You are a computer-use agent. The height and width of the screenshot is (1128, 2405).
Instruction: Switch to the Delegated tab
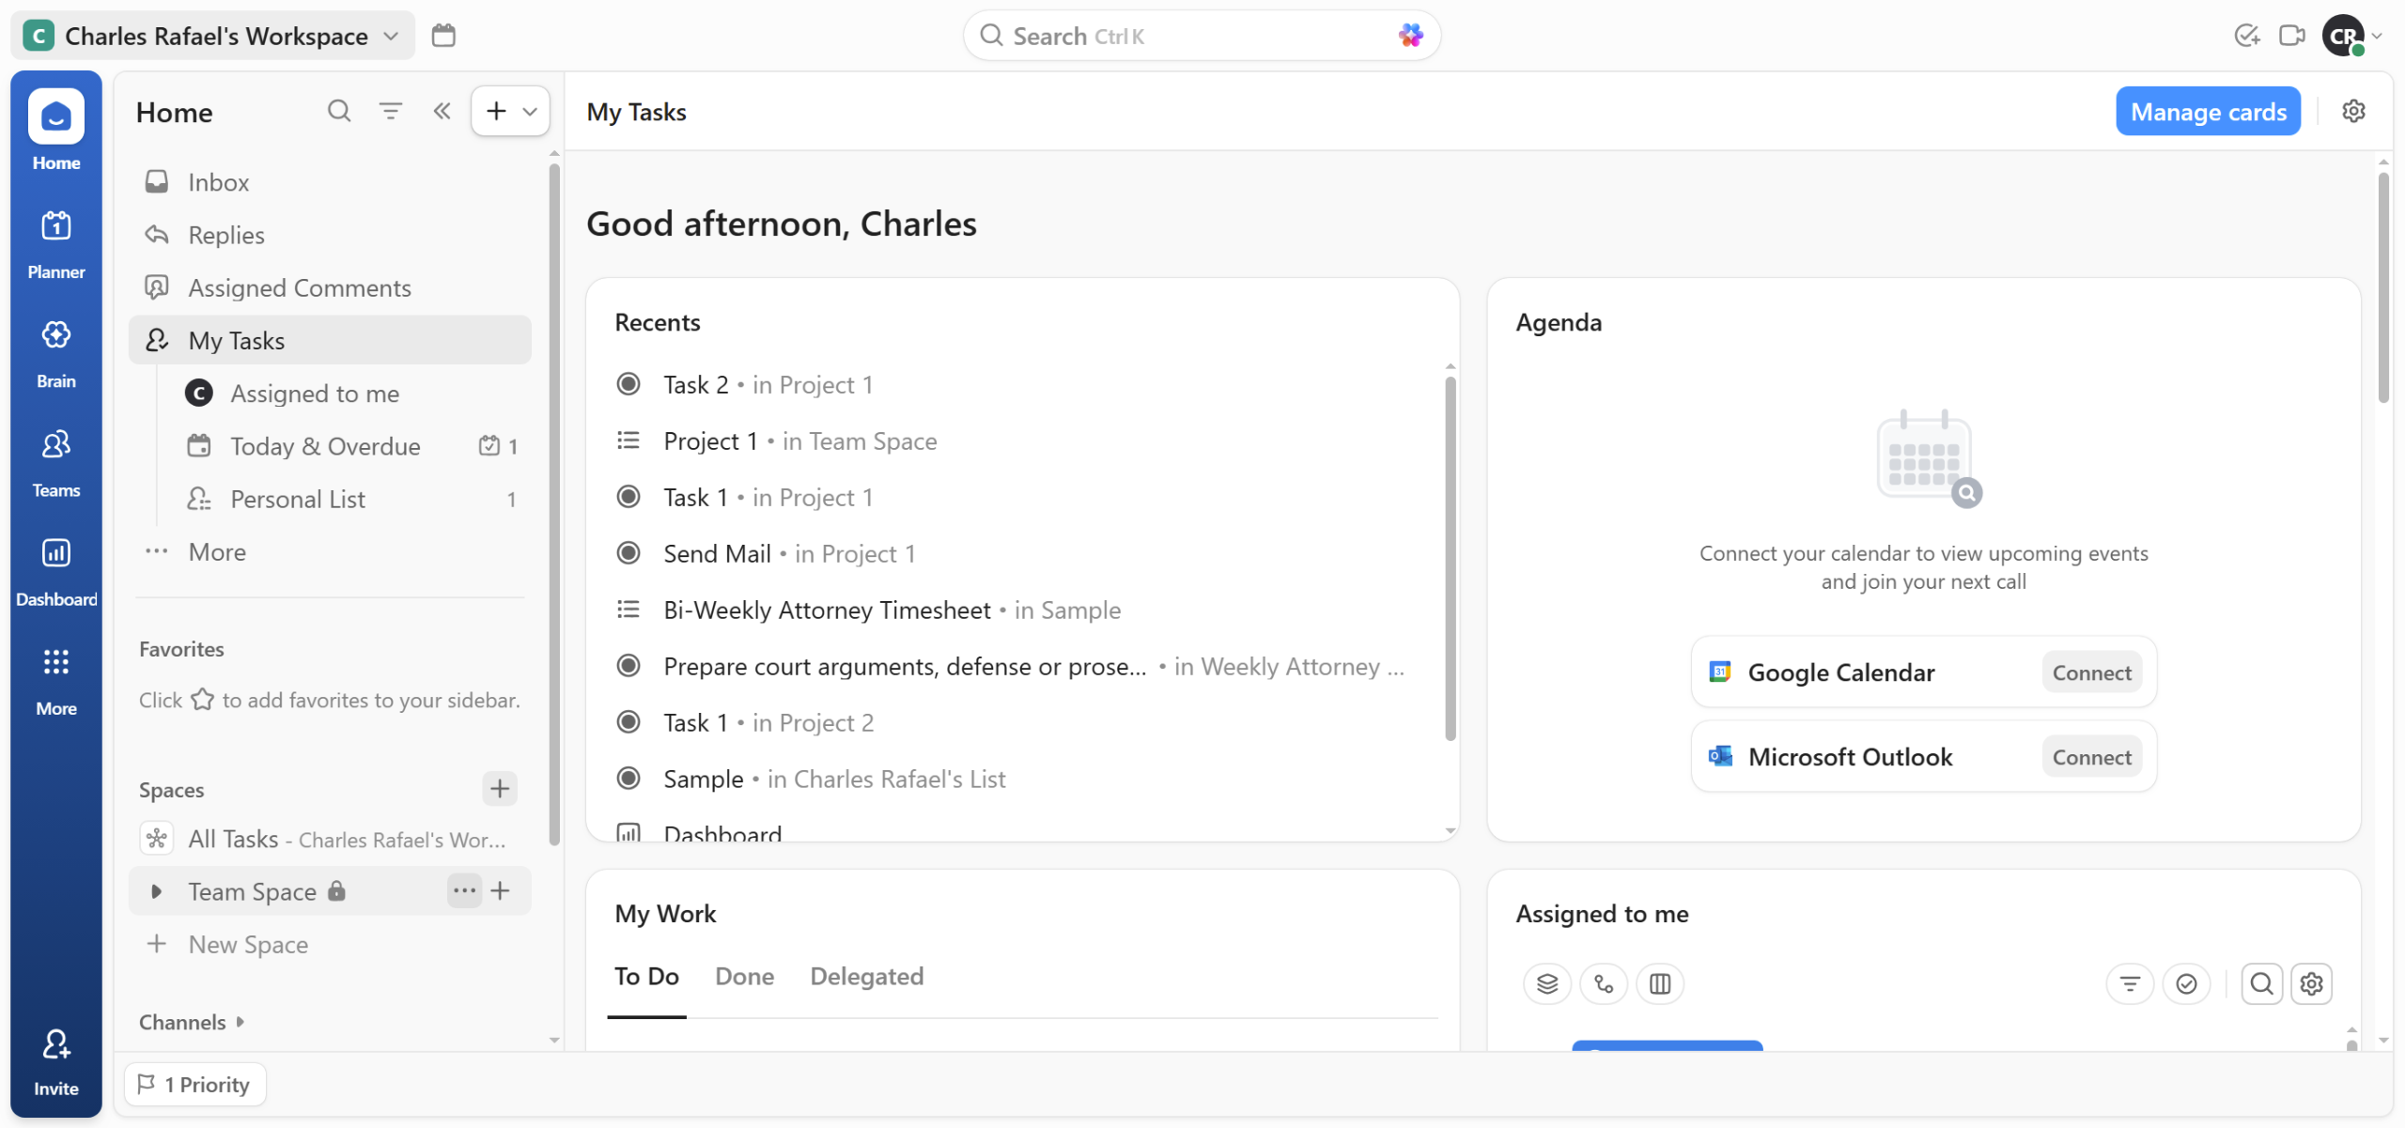pyautogui.click(x=866, y=977)
